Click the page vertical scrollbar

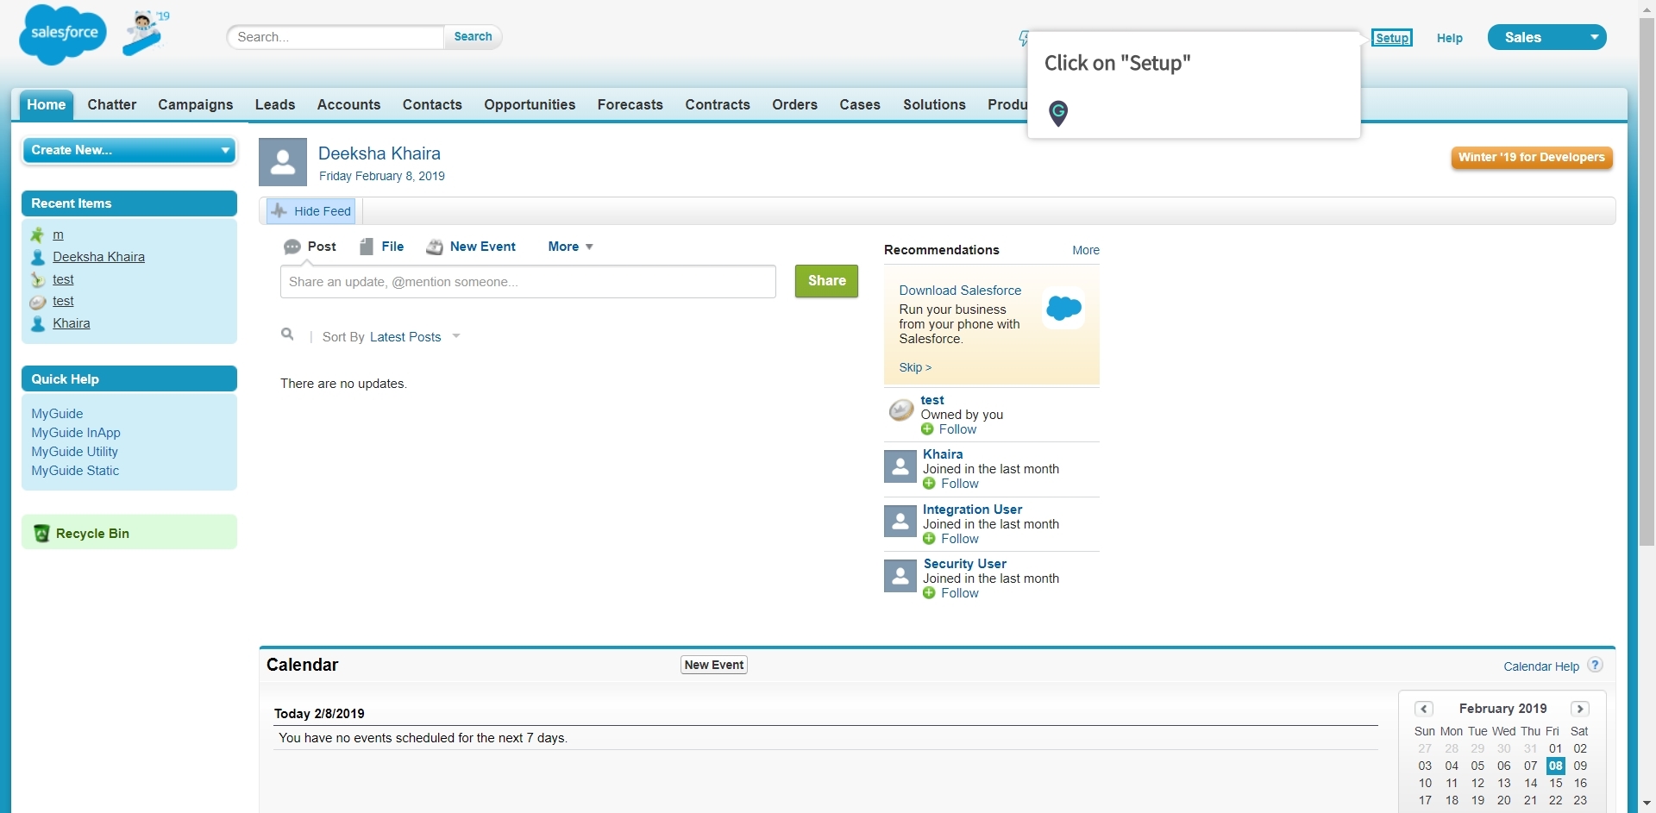click(x=1647, y=282)
